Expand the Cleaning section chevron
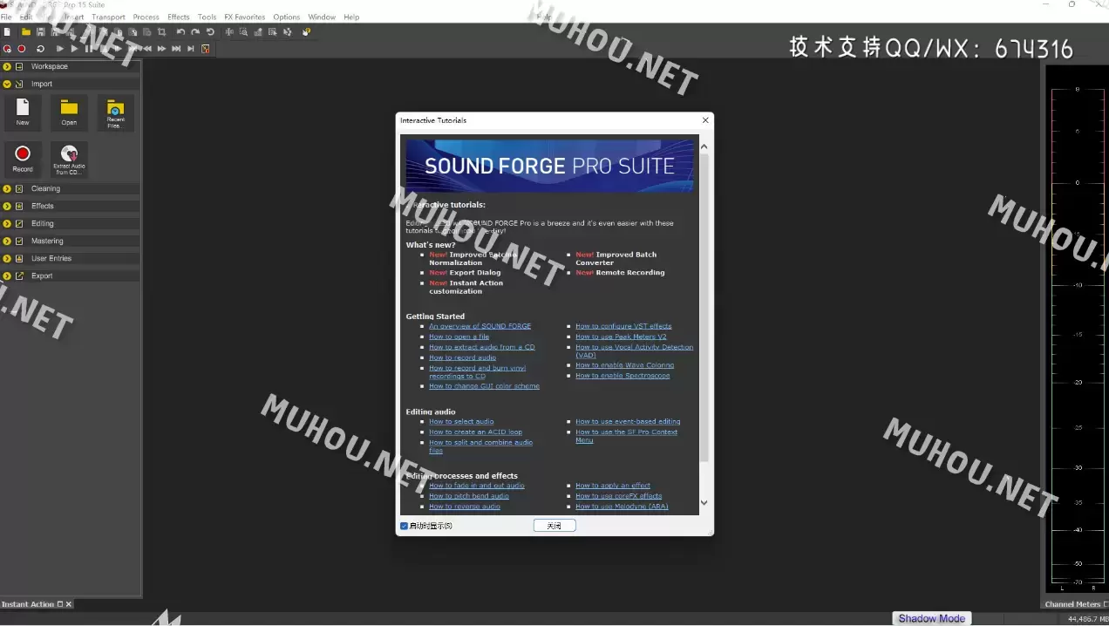Image resolution: width=1109 pixels, height=626 pixels. (7, 188)
